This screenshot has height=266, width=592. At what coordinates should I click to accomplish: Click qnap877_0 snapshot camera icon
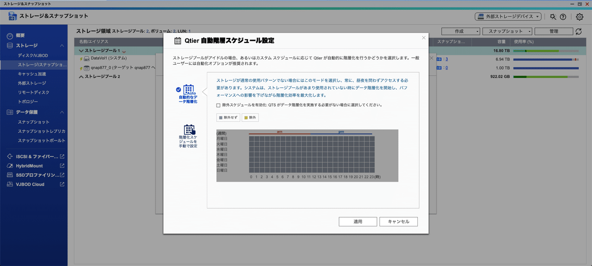[440, 68]
